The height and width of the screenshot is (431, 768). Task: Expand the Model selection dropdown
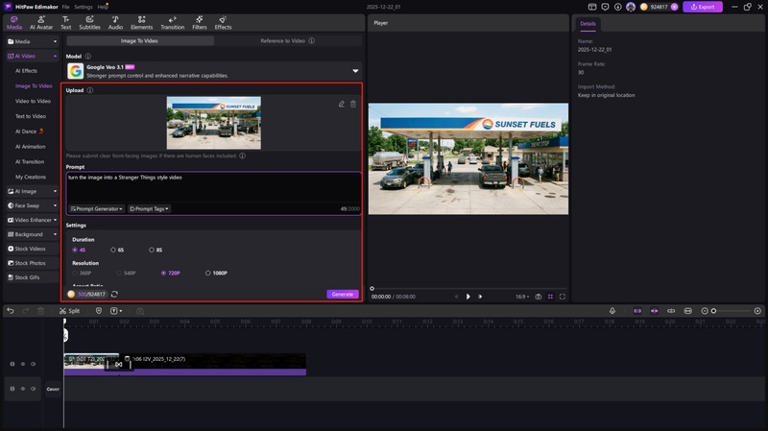[355, 71]
